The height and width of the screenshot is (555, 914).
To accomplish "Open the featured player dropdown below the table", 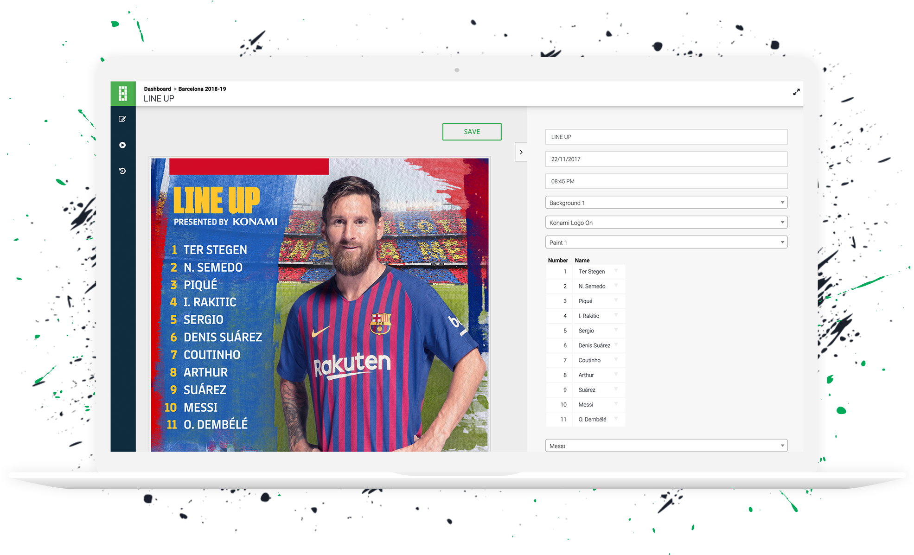I will [666, 446].
